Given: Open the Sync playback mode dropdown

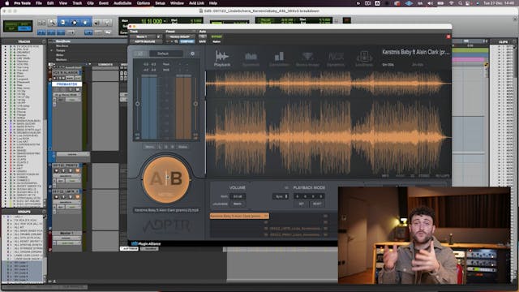Looking at the screenshot, I should [x=281, y=196].
